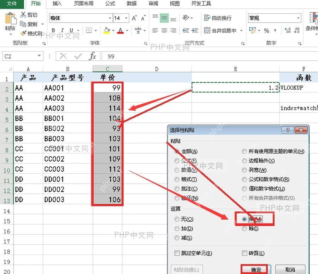Open the 文件 File tab
The height and width of the screenshot is (274, 318).
click(12, 4)
